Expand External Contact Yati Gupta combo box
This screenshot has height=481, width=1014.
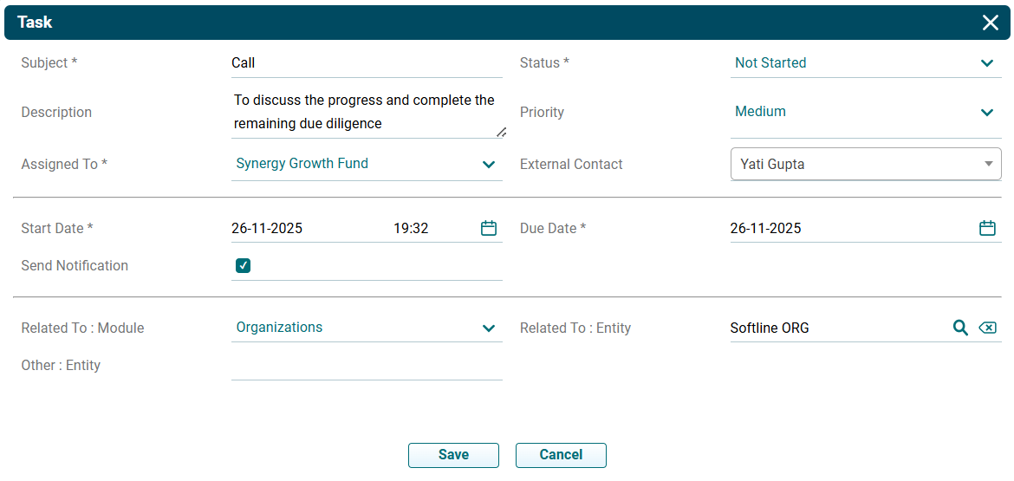point(988,164)
